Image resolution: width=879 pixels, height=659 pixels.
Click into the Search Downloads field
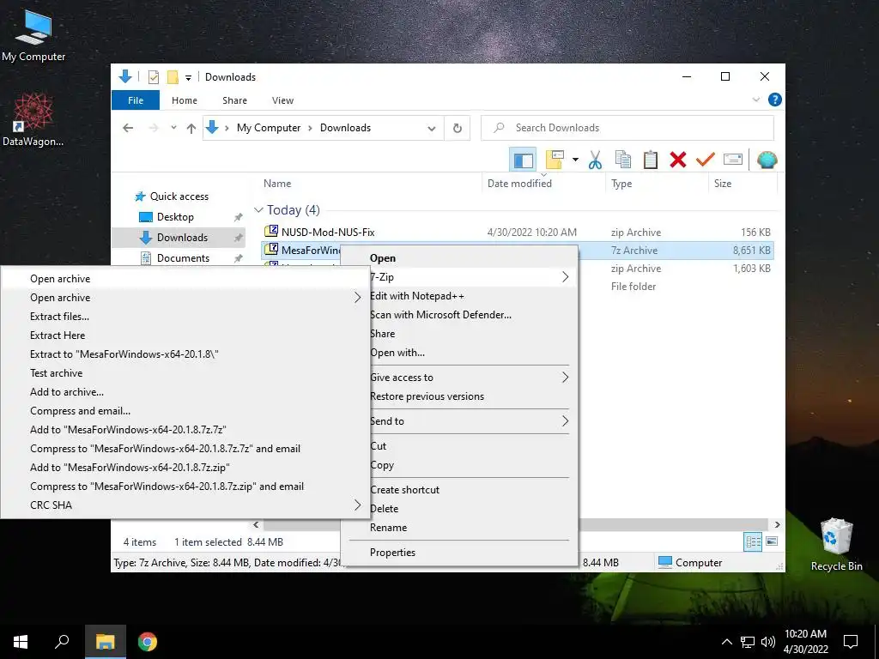click(x=627, y=128)
